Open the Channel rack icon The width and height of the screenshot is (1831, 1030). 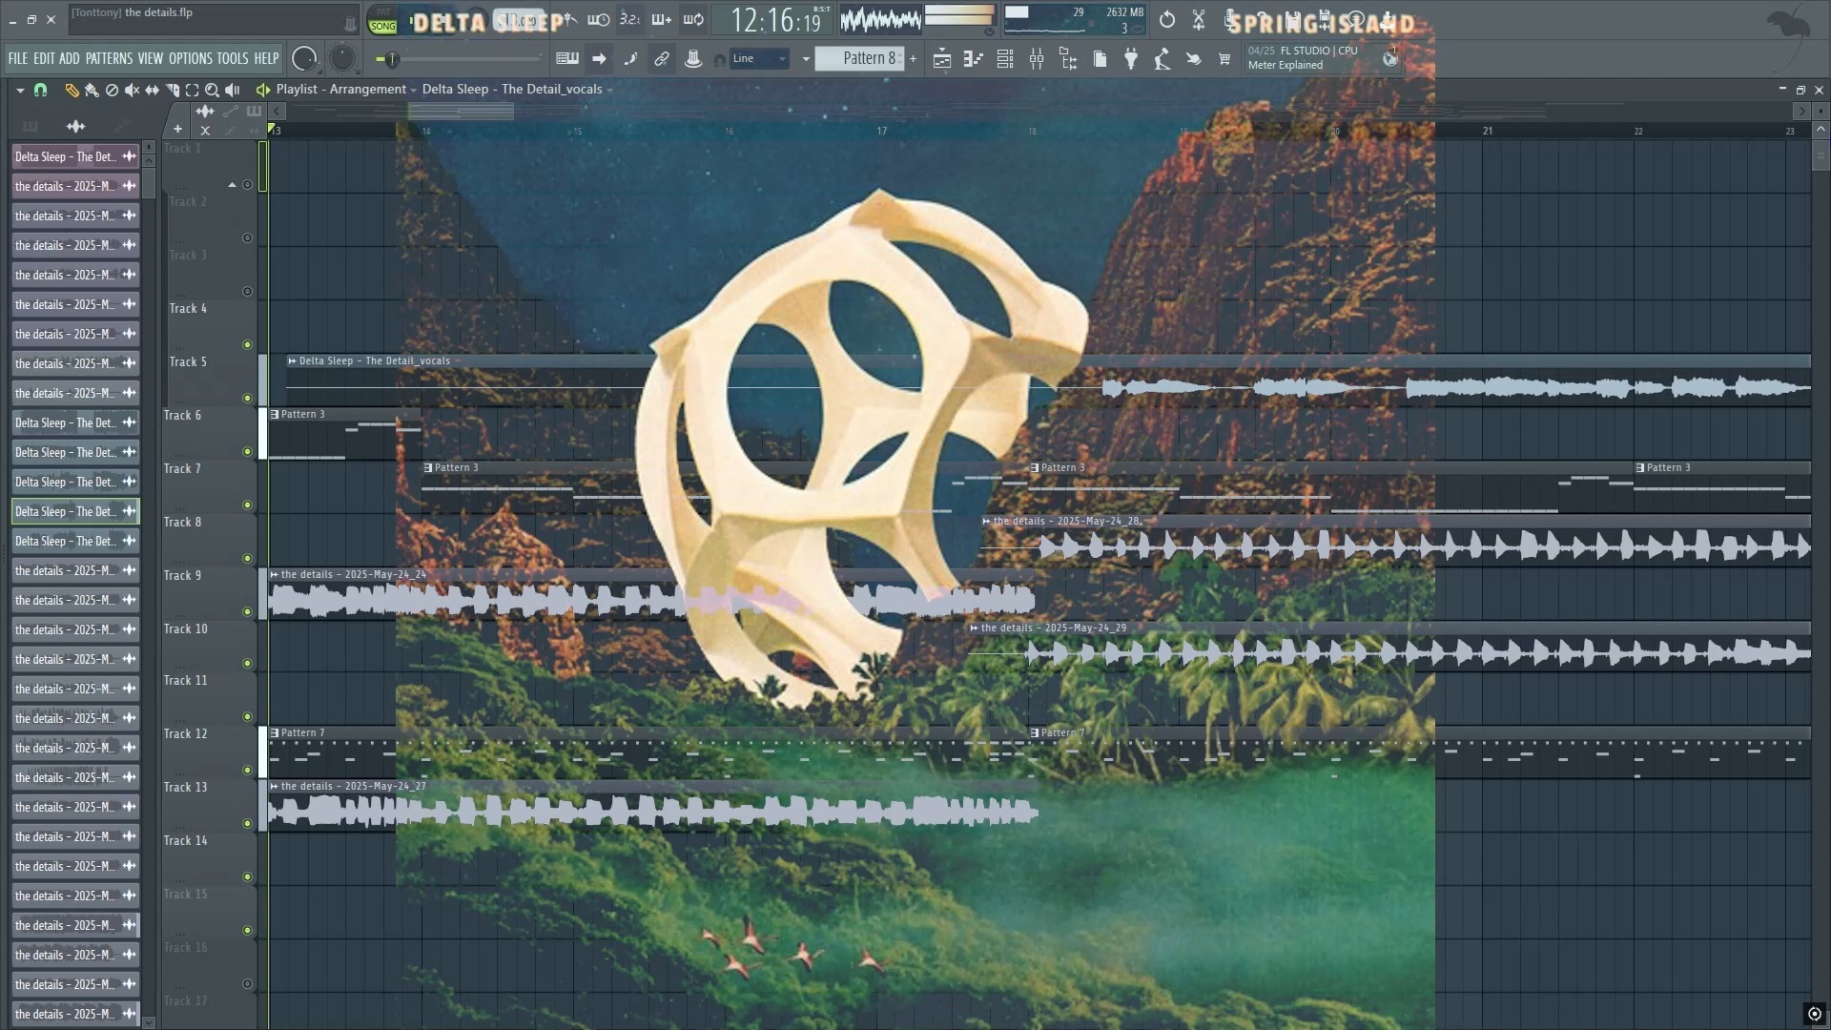click(1005, 59)
